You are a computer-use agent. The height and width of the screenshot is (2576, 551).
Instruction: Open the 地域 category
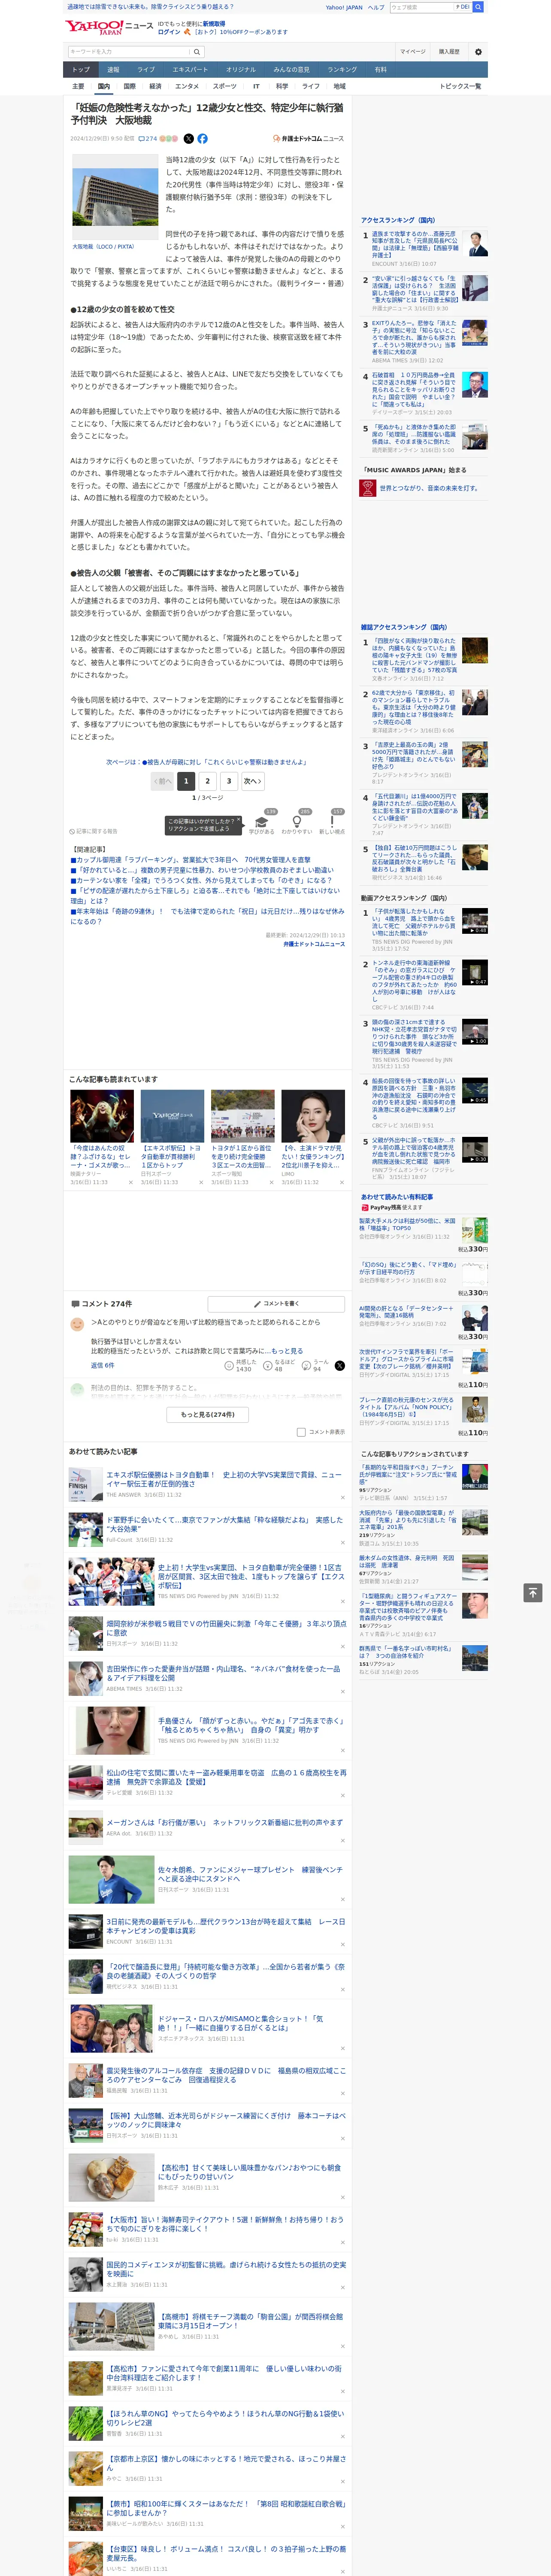click(339, 86)
